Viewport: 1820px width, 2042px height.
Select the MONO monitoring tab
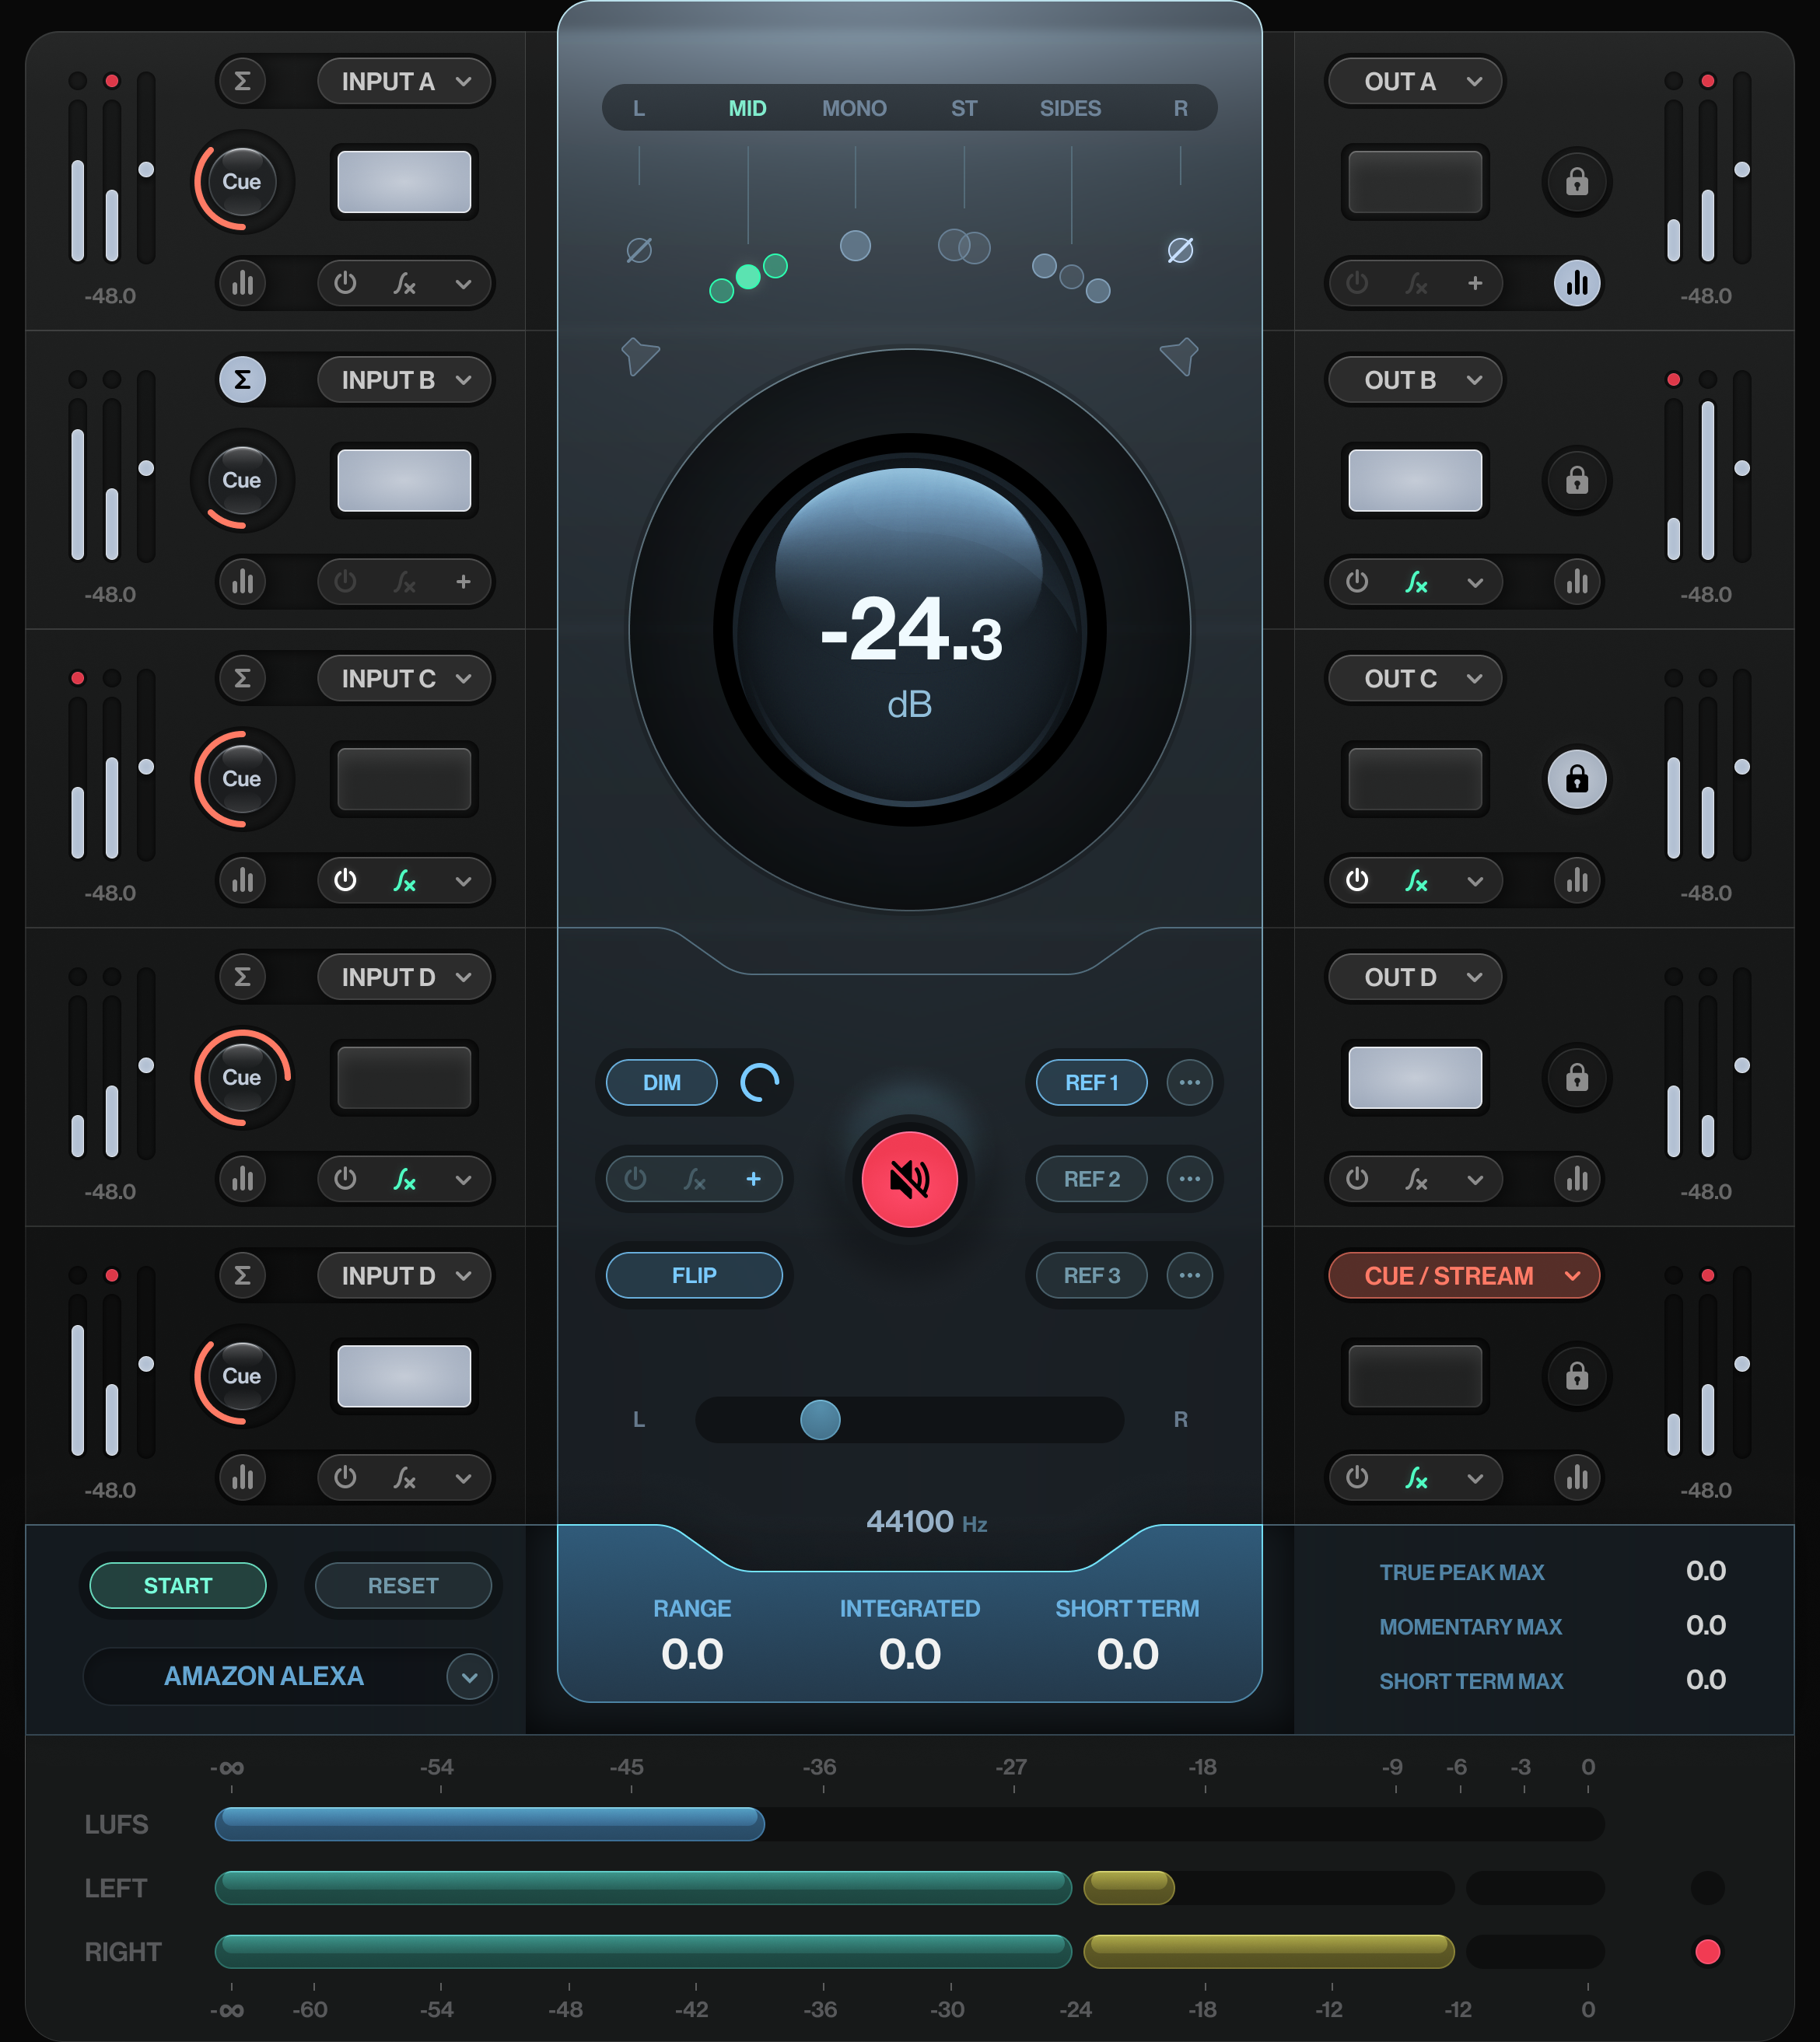[853, 108]
